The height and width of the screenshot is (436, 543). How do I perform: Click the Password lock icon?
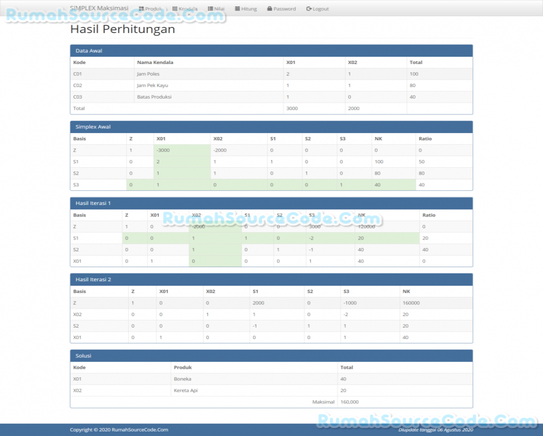pyautogui.click(x=270, y=8)
